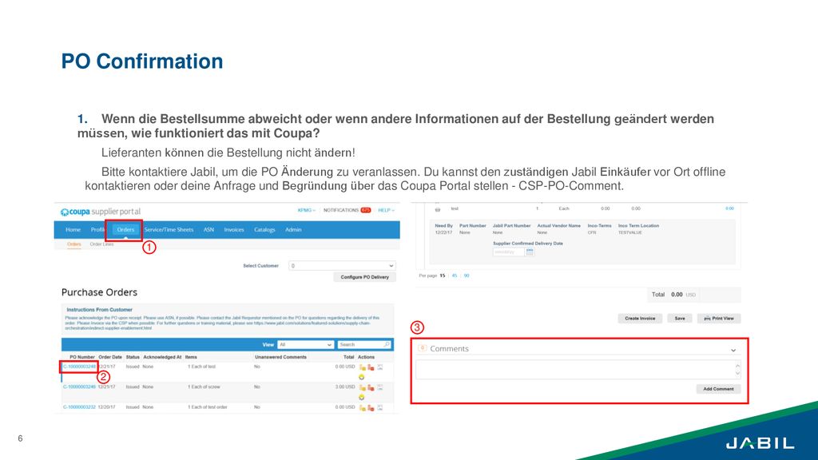Open the NOTIFICATIONS link

pyautogui.click(x=347, y=210)
